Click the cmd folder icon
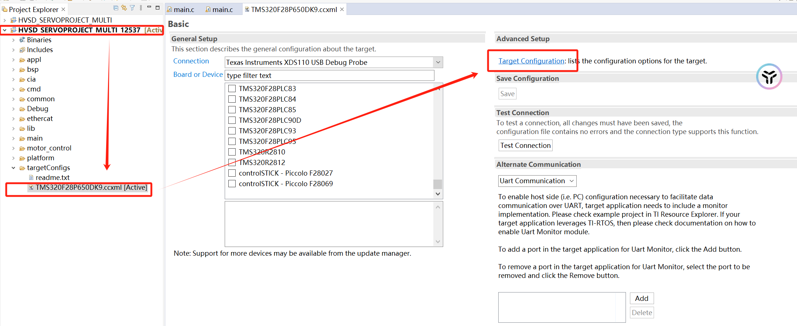The width and height of the screenshot is (797, 326). [22, 89]
